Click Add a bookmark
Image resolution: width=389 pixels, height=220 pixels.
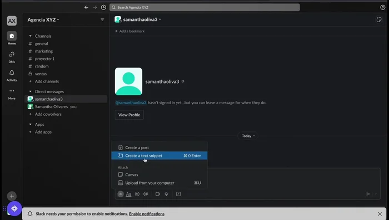click(129, 31)
